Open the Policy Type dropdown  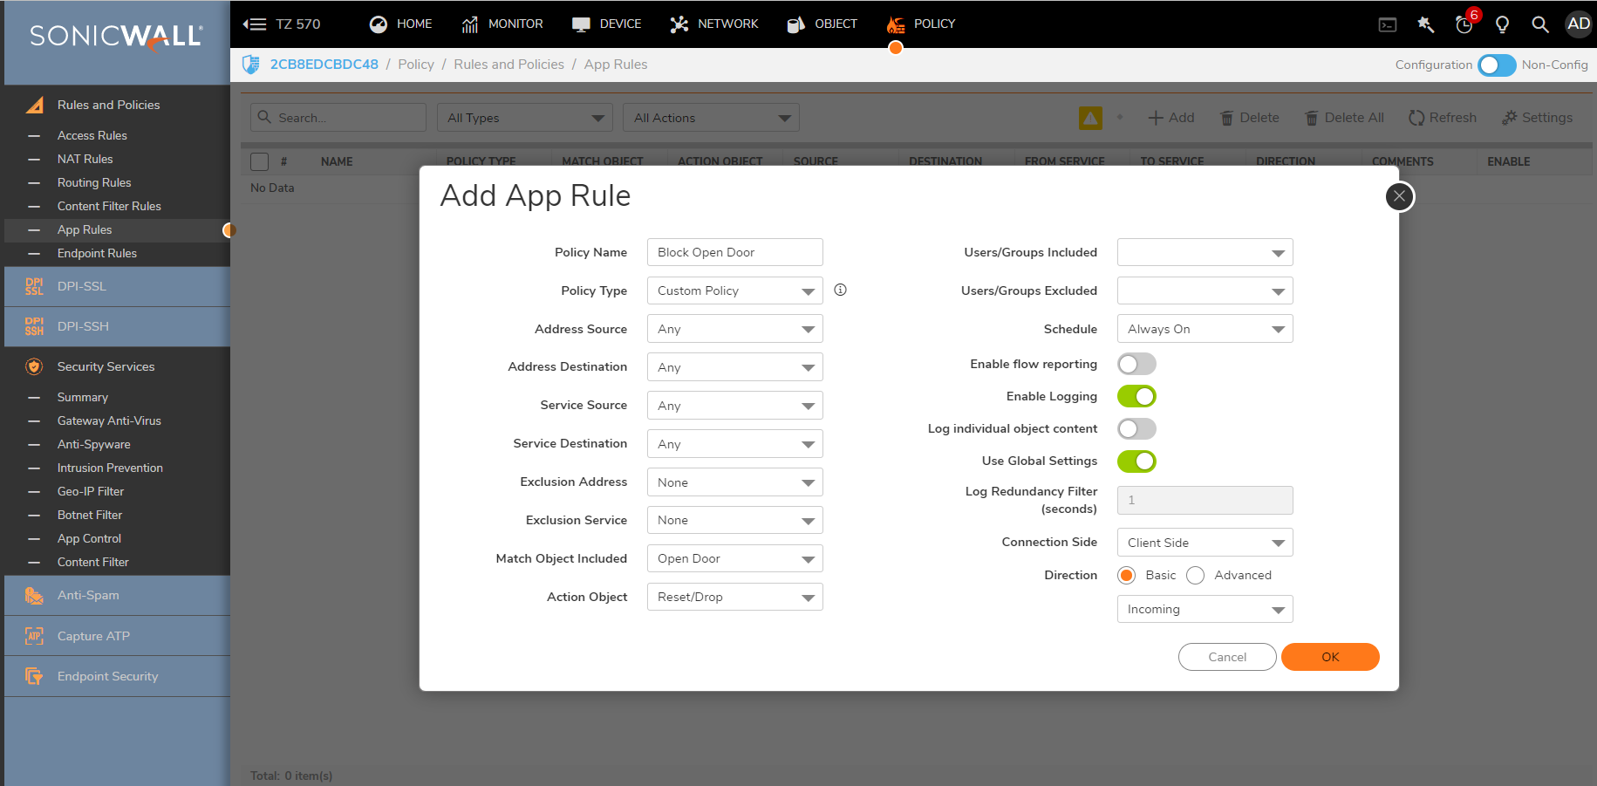(x=734, y=290)
